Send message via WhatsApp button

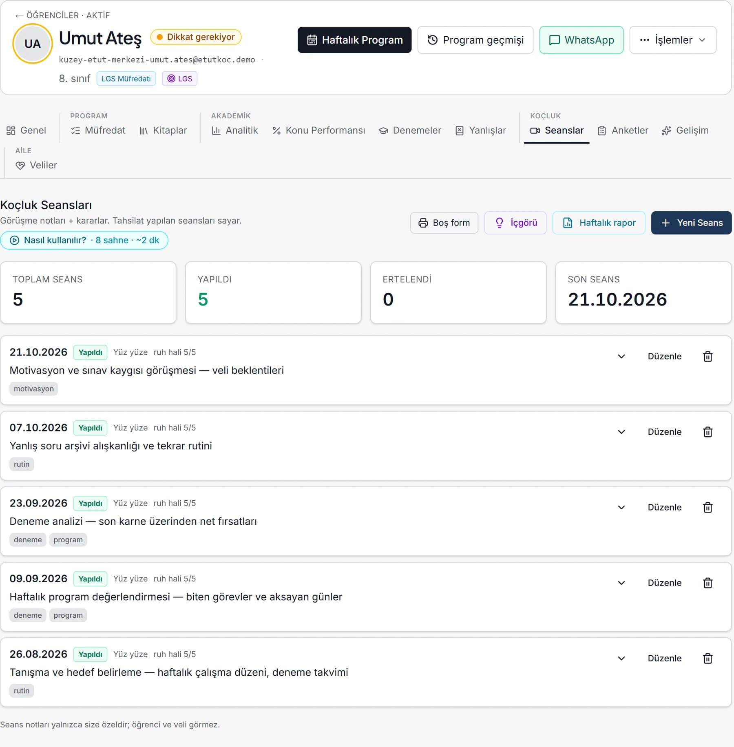click(x=581, y=40)
